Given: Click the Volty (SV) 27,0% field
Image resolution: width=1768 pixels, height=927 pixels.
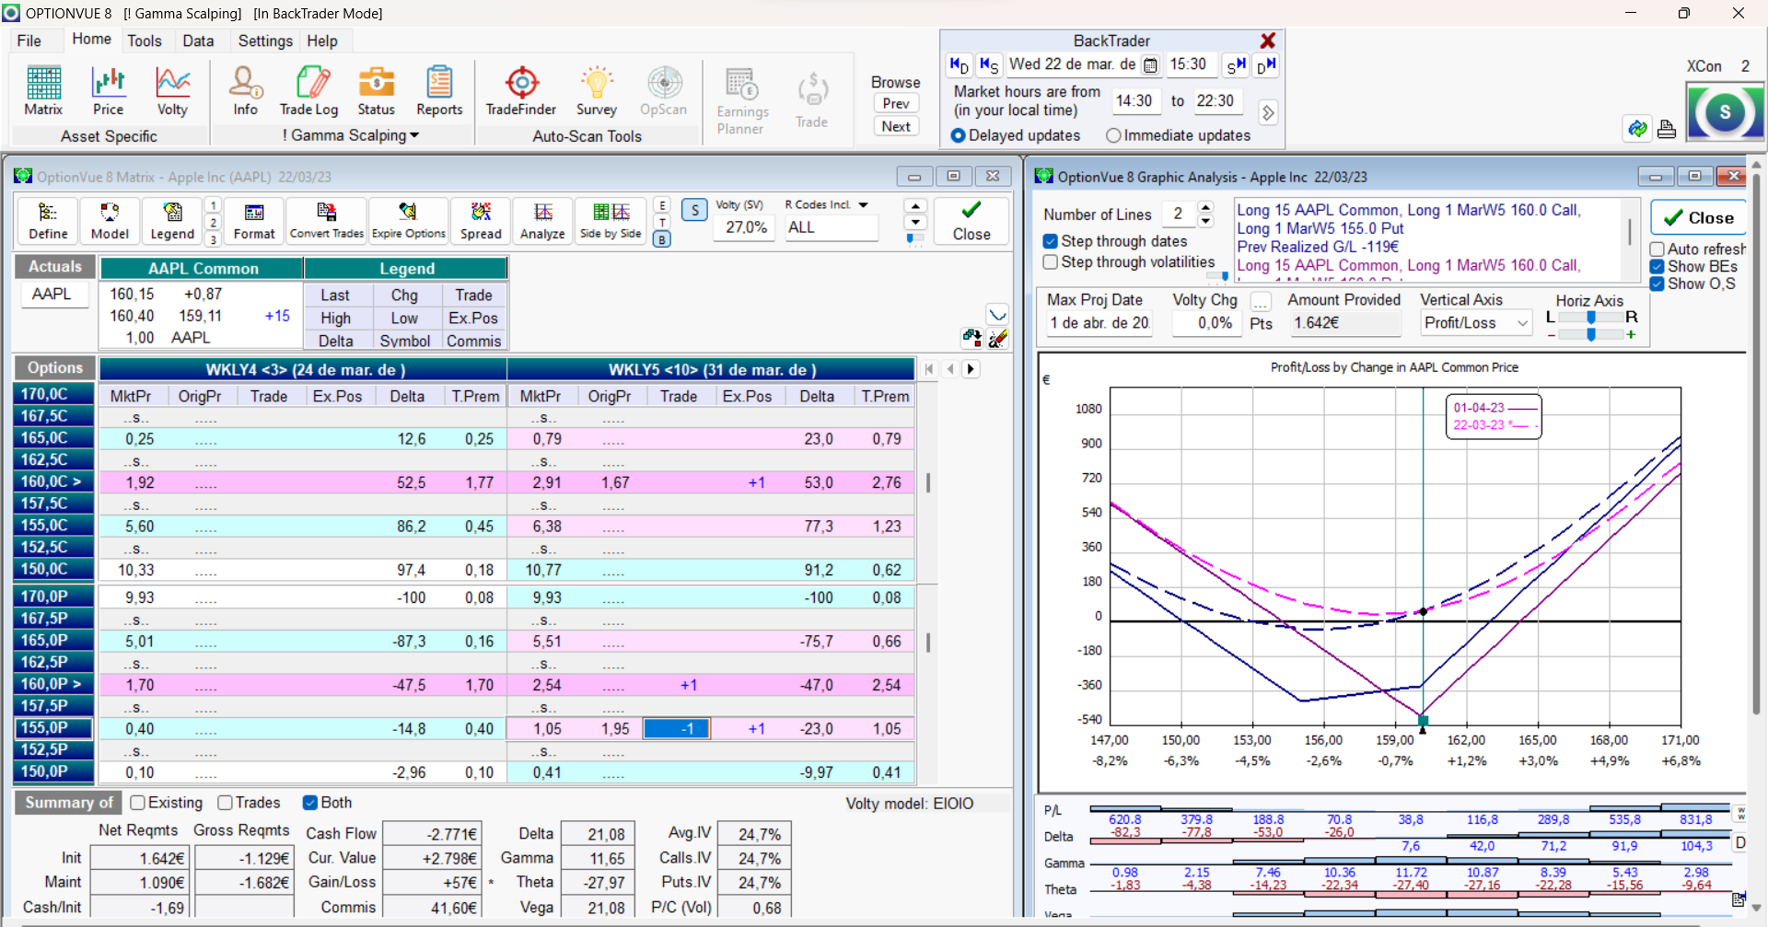Looking at the screenshot, I should coord(746,227).
